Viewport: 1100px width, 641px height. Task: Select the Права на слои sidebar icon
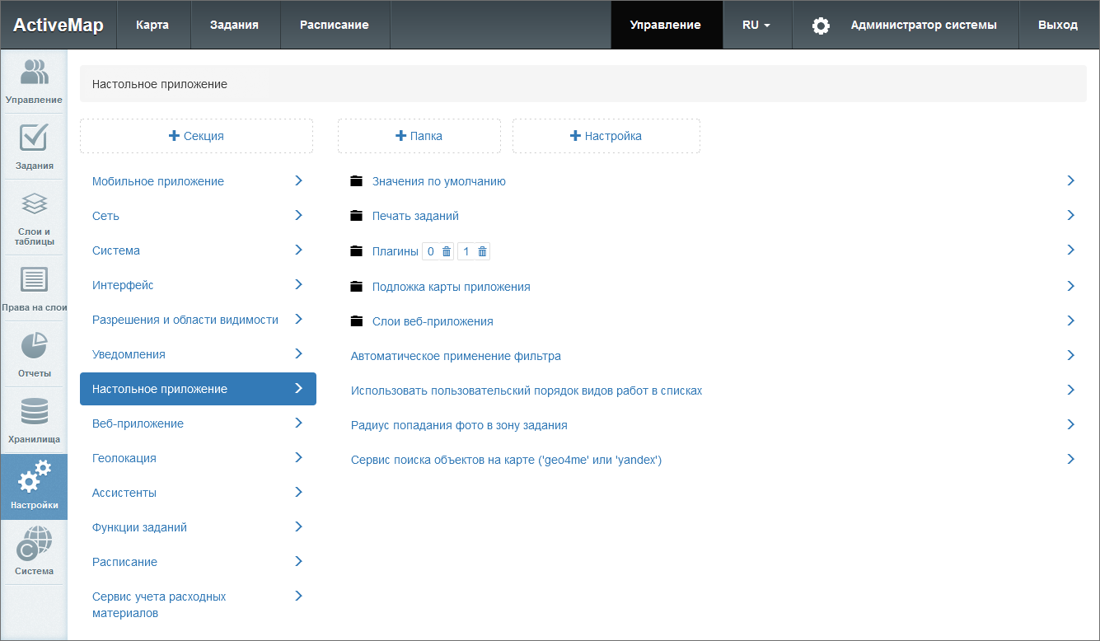click(34, 280)
